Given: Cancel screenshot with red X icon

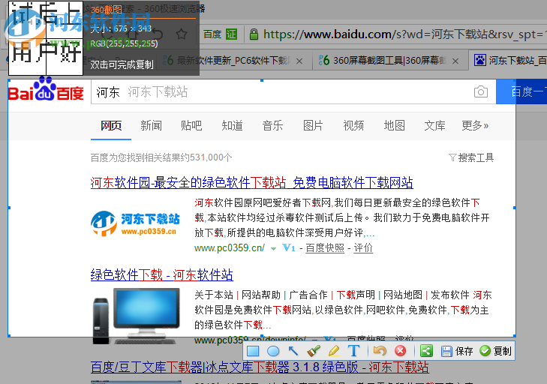Looking at the screenshot, I should pyautogui.click(x=401, y=351).
